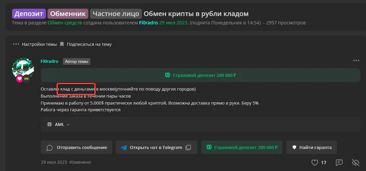Click Открыть чат в Telegram button
Screen dimensions: 366x171
(x=156, y=148)
